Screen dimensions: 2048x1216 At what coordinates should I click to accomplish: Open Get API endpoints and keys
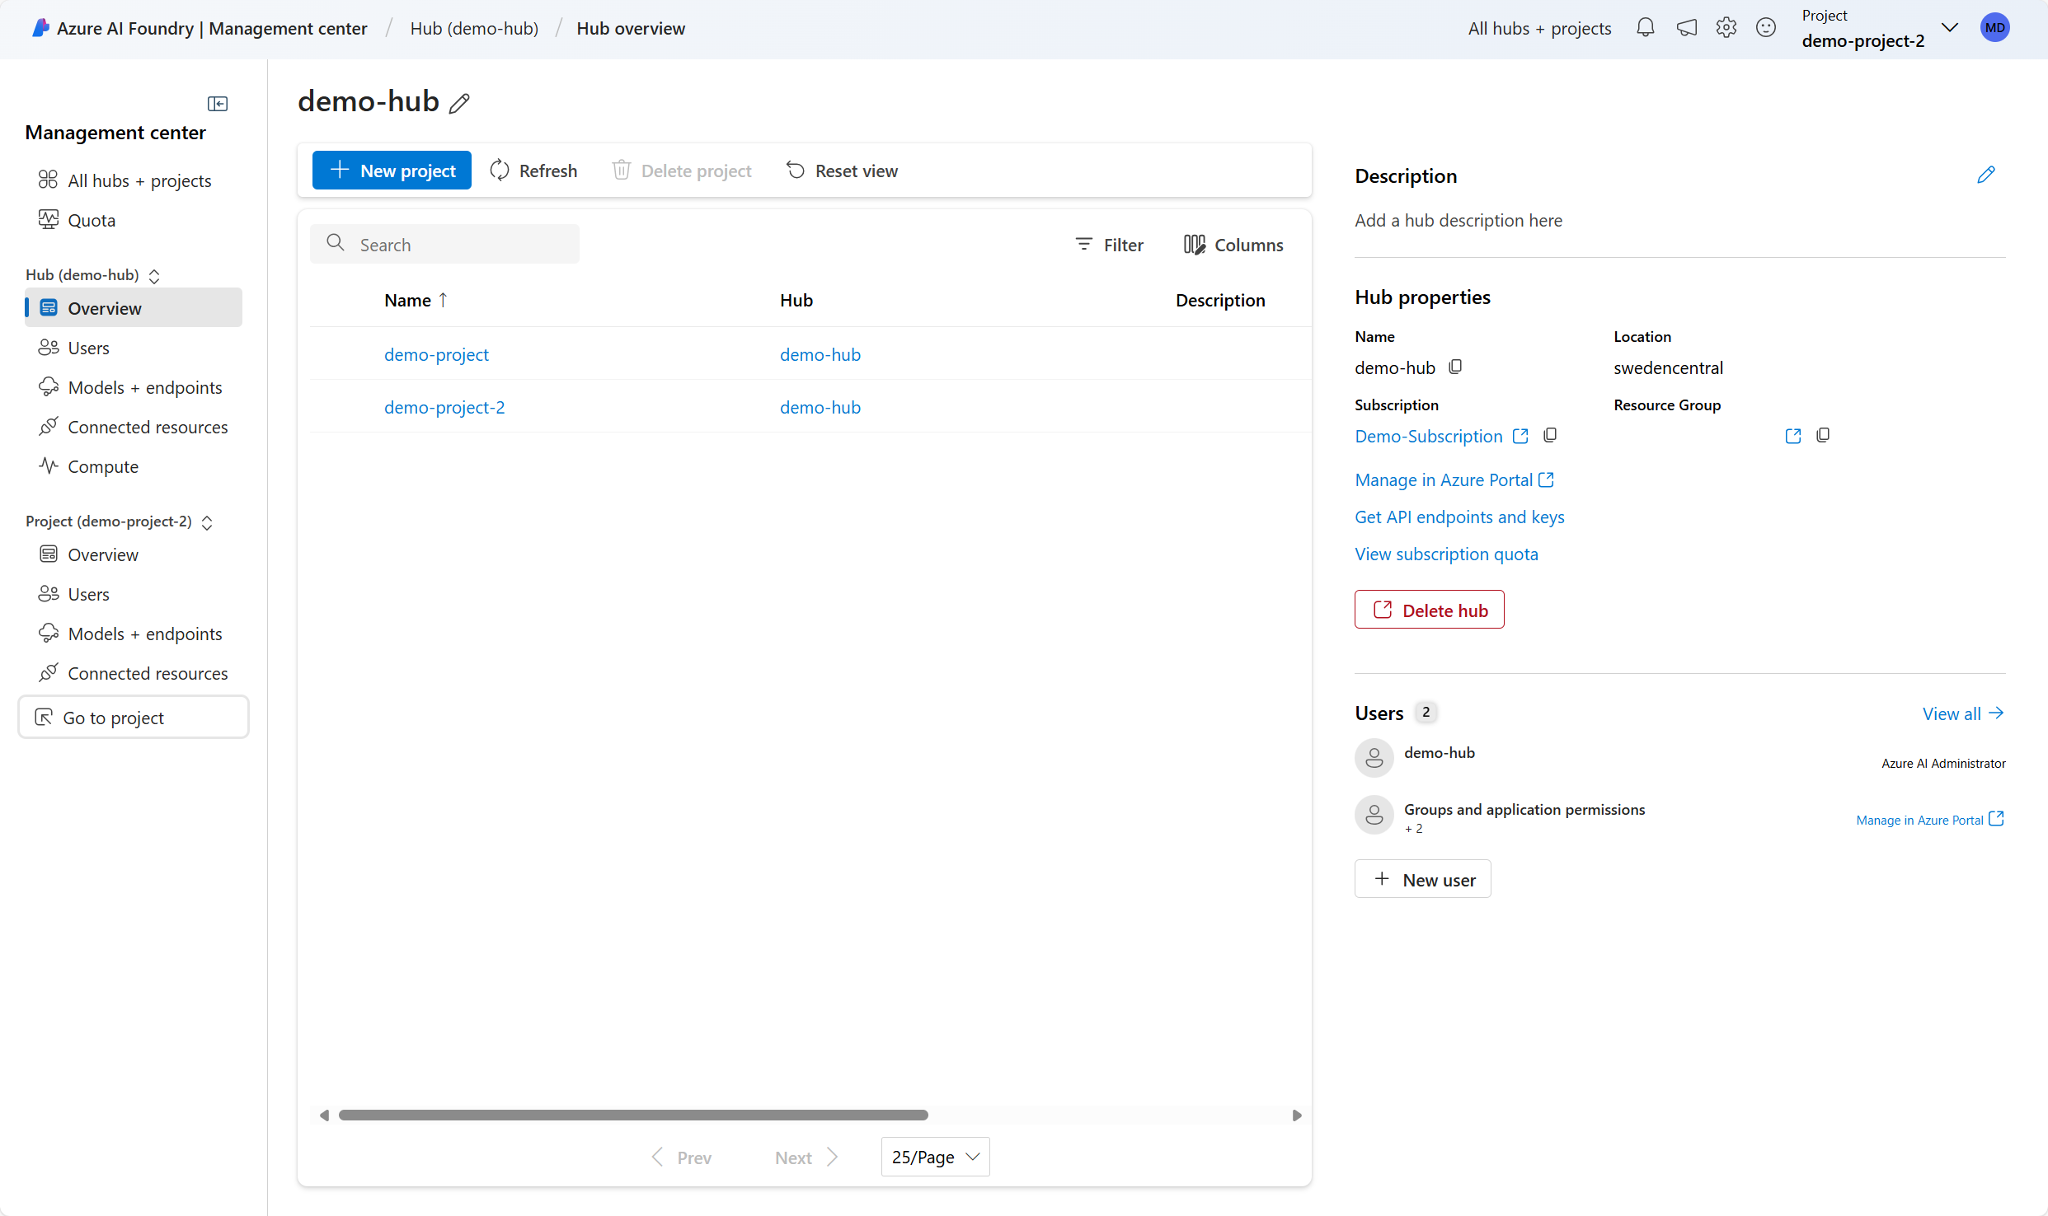pos(1459,517)
